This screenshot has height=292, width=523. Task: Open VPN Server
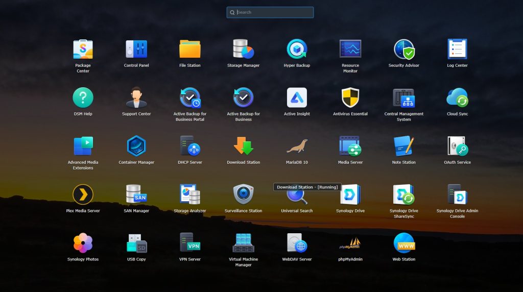tap(190, 243)
